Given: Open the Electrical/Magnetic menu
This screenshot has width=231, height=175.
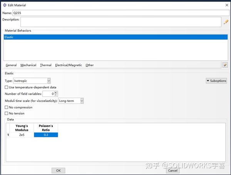Looking at the screenshot, I should point(69,65).
